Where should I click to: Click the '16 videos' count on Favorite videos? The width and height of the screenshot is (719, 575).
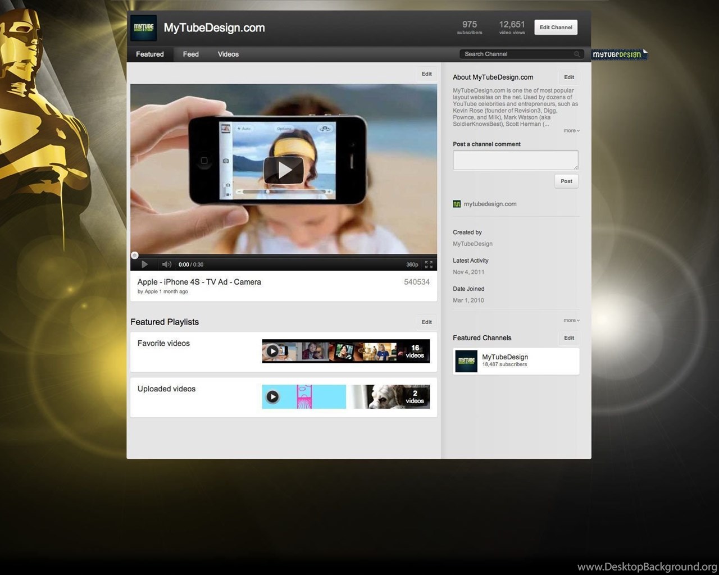coord(415,352)
